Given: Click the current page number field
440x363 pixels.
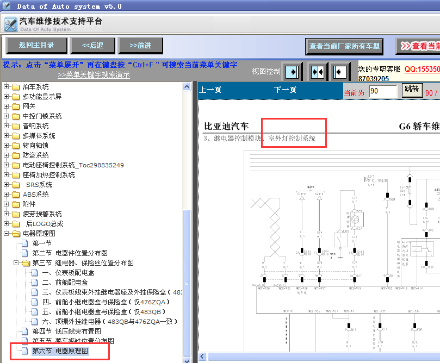Looking at the screenshot, I should point(383,91).
